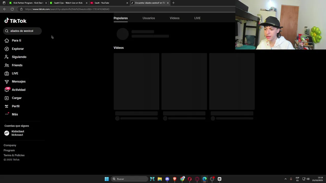Open Chrome from taskbar
The image size is (326, 183).
182,179
